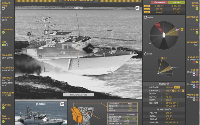This screenshot has width=200, height=125.
Task: Click the H badge in KERTERİZ row
Action: coord(183,91)
